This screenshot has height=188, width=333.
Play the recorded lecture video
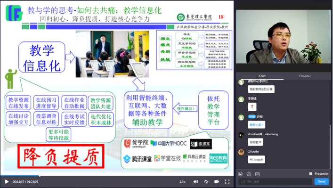click(x=7, y=181)
